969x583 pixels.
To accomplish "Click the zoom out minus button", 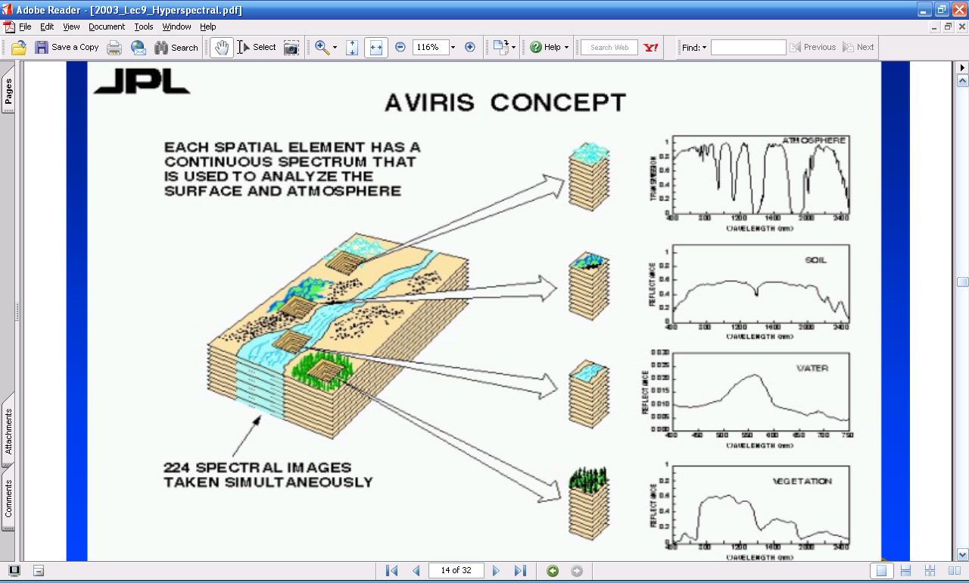I will 400,47.
